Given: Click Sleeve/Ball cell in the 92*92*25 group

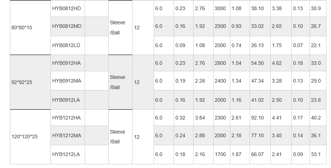Looking at the screenshot, I should 117,82.
